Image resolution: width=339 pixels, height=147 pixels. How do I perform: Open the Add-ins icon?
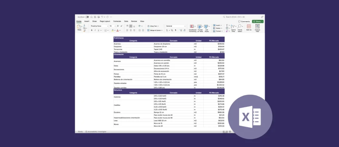[249, 27]
